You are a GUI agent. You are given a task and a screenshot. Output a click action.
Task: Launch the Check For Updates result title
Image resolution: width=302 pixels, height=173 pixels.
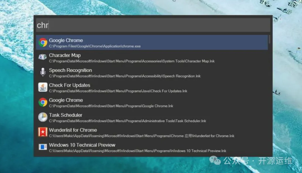[69, 85]
